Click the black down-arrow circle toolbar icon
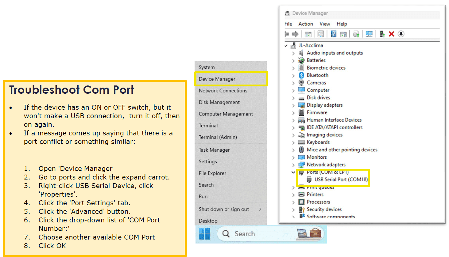This screenshot has height=257, width=449. pos(401,34)
